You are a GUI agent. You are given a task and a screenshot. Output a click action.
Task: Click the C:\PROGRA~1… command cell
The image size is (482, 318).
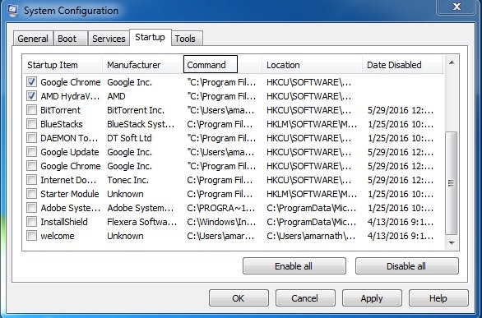[221, 208]
